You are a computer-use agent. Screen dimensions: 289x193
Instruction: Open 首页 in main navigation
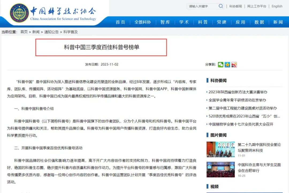click(120, 22)
